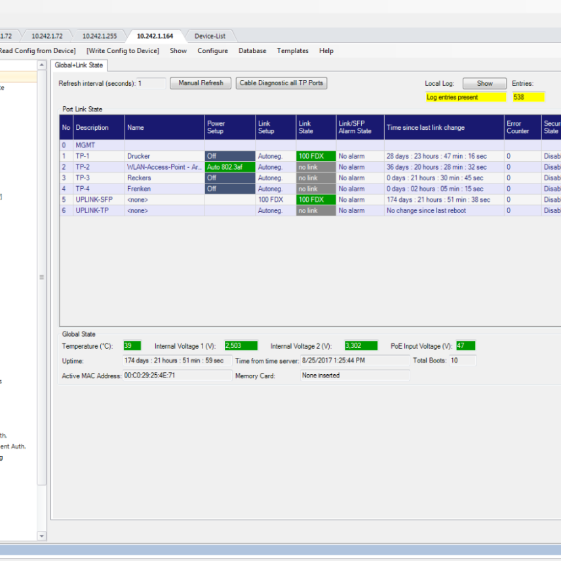Select the TP-1 description cell

pyautogui.click(x=99, y=157)
